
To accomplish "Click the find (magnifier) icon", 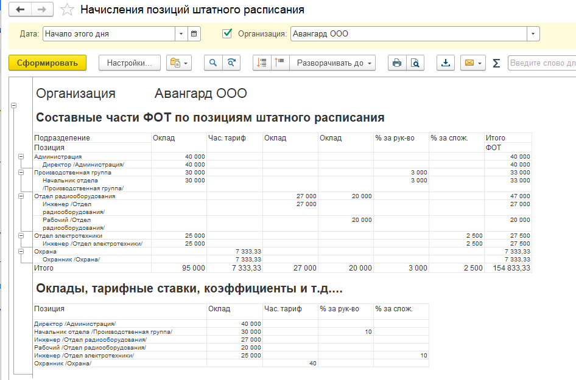I will [x=213, y=63].
